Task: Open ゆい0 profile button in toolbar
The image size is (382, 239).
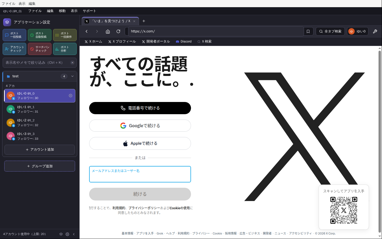Action: (358, 31)
